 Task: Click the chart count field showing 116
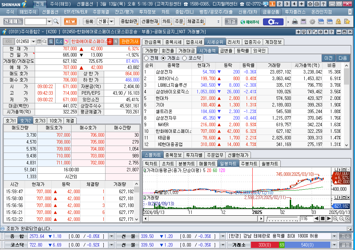point(306,218)
